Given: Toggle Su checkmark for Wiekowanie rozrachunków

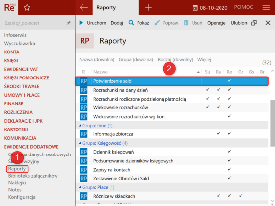Looking at the screenshot, I should (x=207, y=107).
